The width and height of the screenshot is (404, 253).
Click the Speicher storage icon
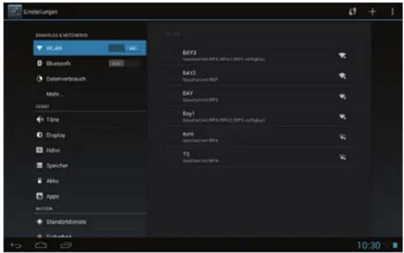click(39, 165)
